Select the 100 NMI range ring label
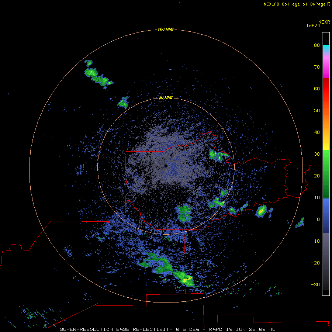 166,29
